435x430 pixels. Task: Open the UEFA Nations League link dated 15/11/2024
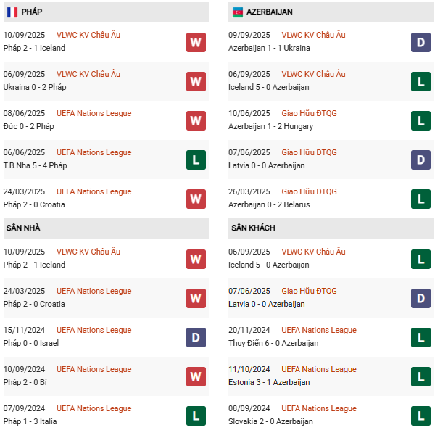[94, 330]
